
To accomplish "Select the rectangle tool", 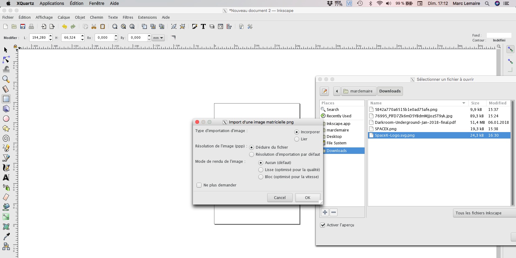I will (x=6, y=99).
